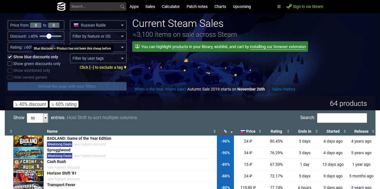
Task: Click the SteamDB database logo
Action: click(61, 6)
